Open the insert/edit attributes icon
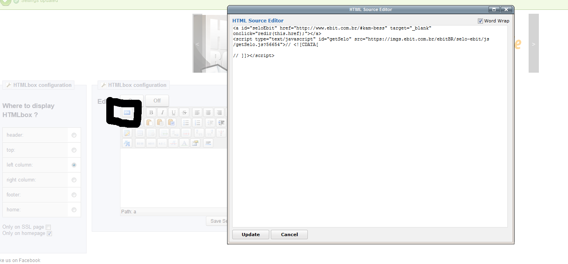 (x=195, y=143)
